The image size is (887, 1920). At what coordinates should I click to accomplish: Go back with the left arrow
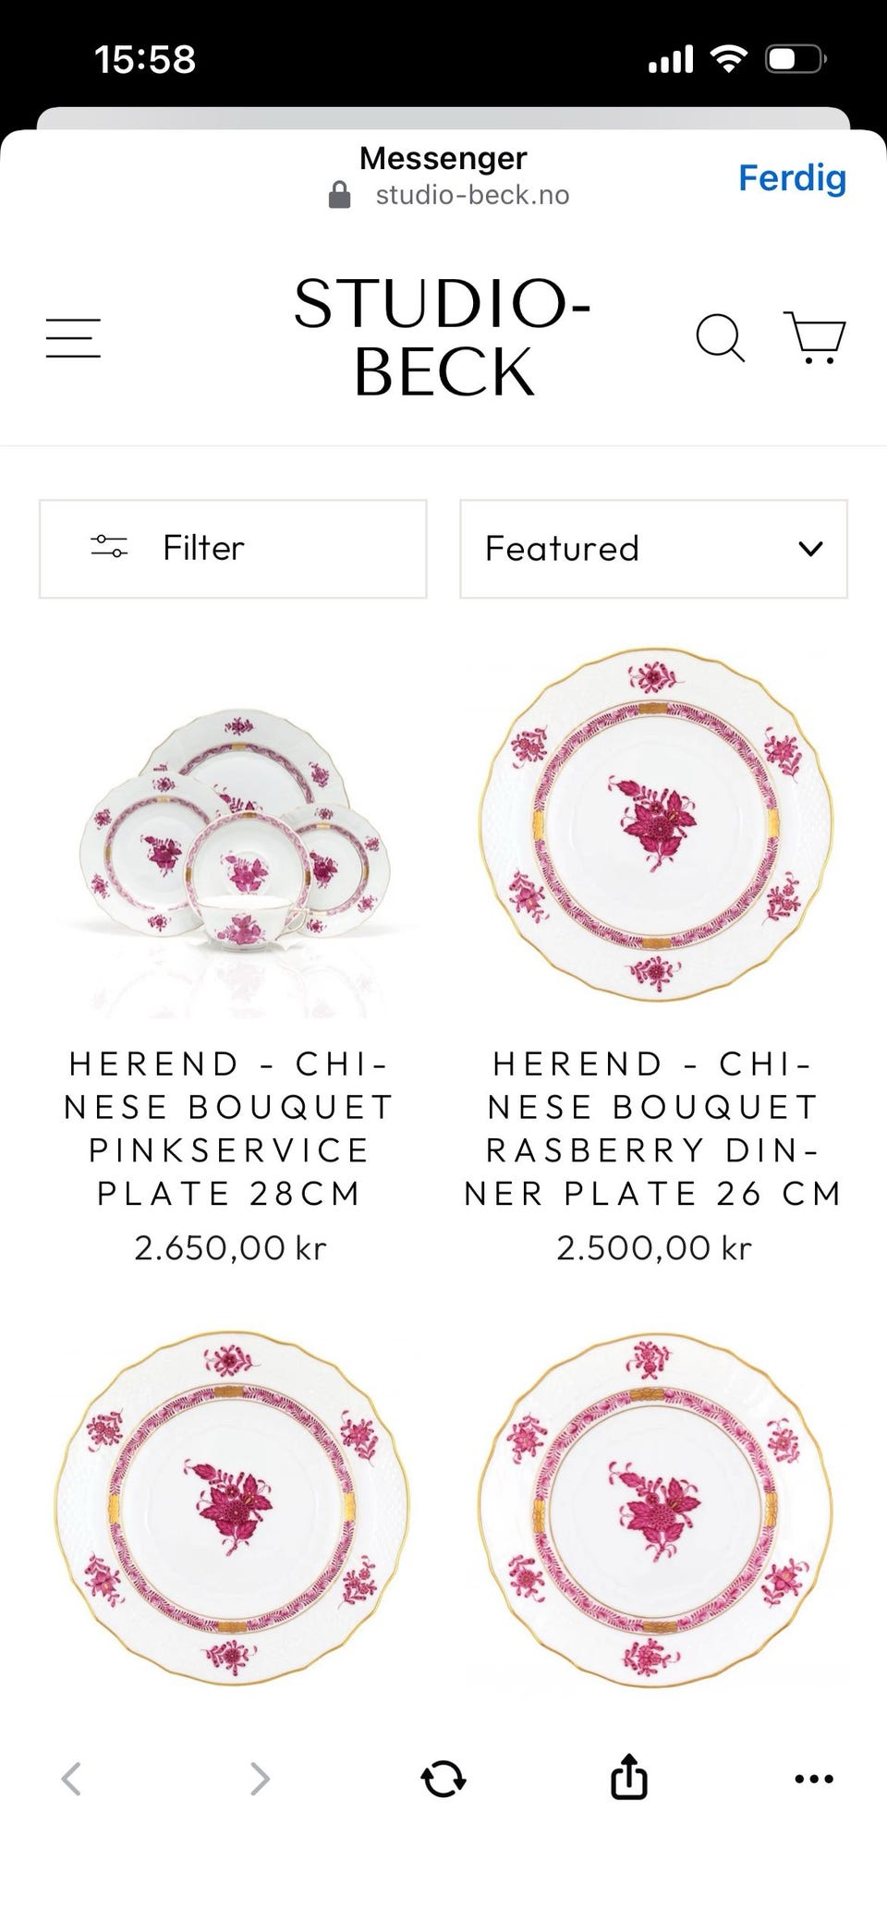coord(71,1778)
